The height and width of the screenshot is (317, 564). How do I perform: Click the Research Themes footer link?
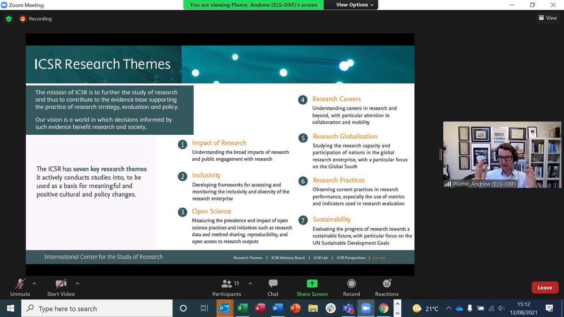pos(248,258)
